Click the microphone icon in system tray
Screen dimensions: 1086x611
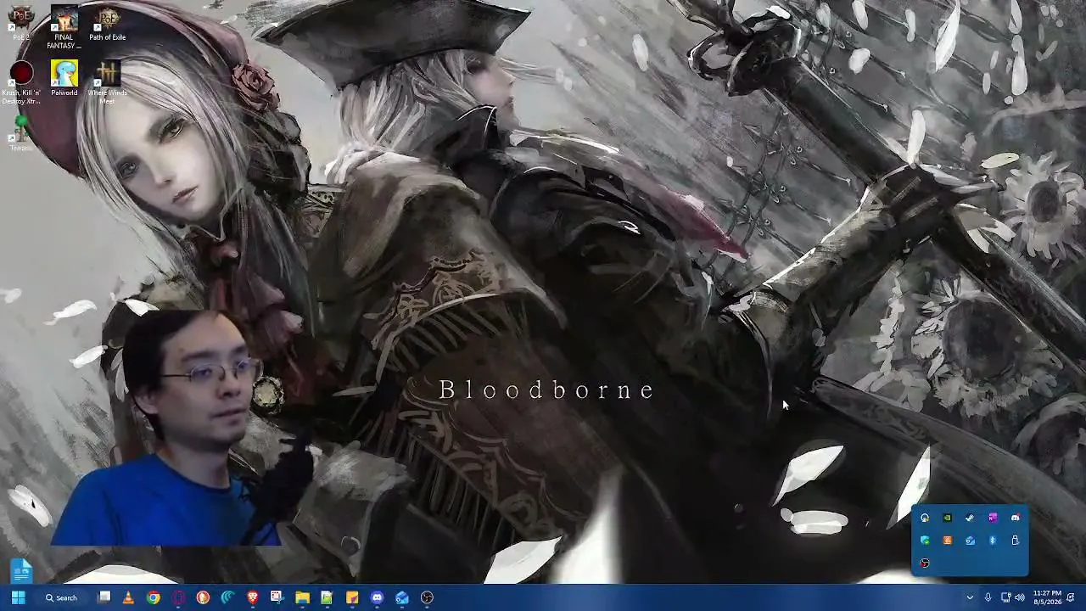click(x=988, y=597)
